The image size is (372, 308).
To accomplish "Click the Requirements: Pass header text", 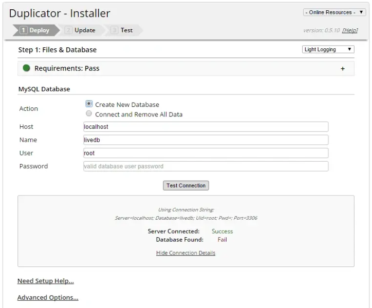I will 67,68.
